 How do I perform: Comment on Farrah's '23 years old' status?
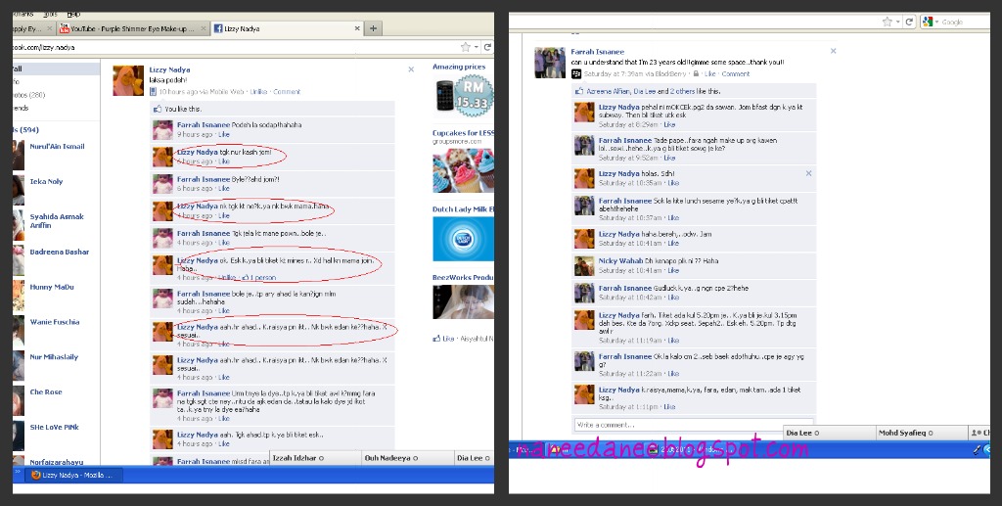point(736,74)
